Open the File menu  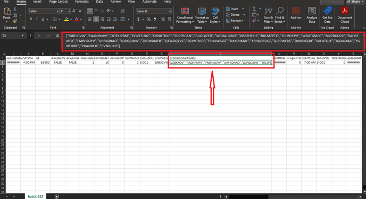coord(6,2)
